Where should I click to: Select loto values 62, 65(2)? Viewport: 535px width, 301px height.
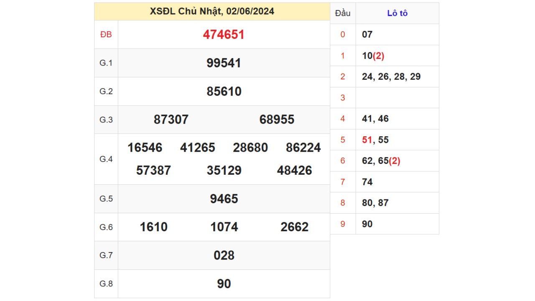coord(381,161)
